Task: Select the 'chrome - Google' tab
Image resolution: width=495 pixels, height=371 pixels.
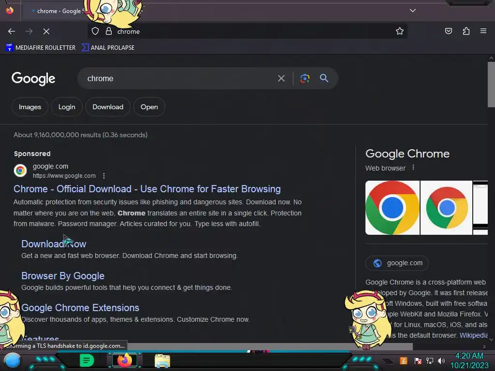Action: pos(58,11)
